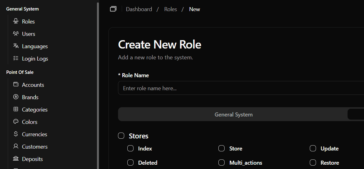Viewport: 364px width, 169px height.
Task: Focus the Role Name input field
Action: pos(241,88)
